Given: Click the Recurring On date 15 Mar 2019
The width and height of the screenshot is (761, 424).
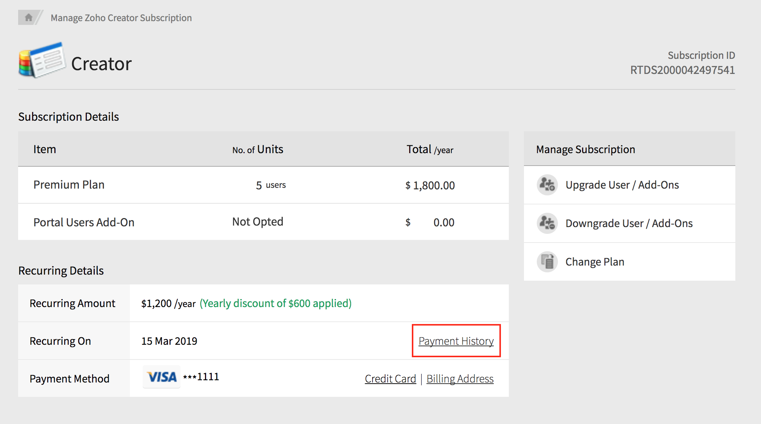Looking at the screenshot, I should (169, 341).
